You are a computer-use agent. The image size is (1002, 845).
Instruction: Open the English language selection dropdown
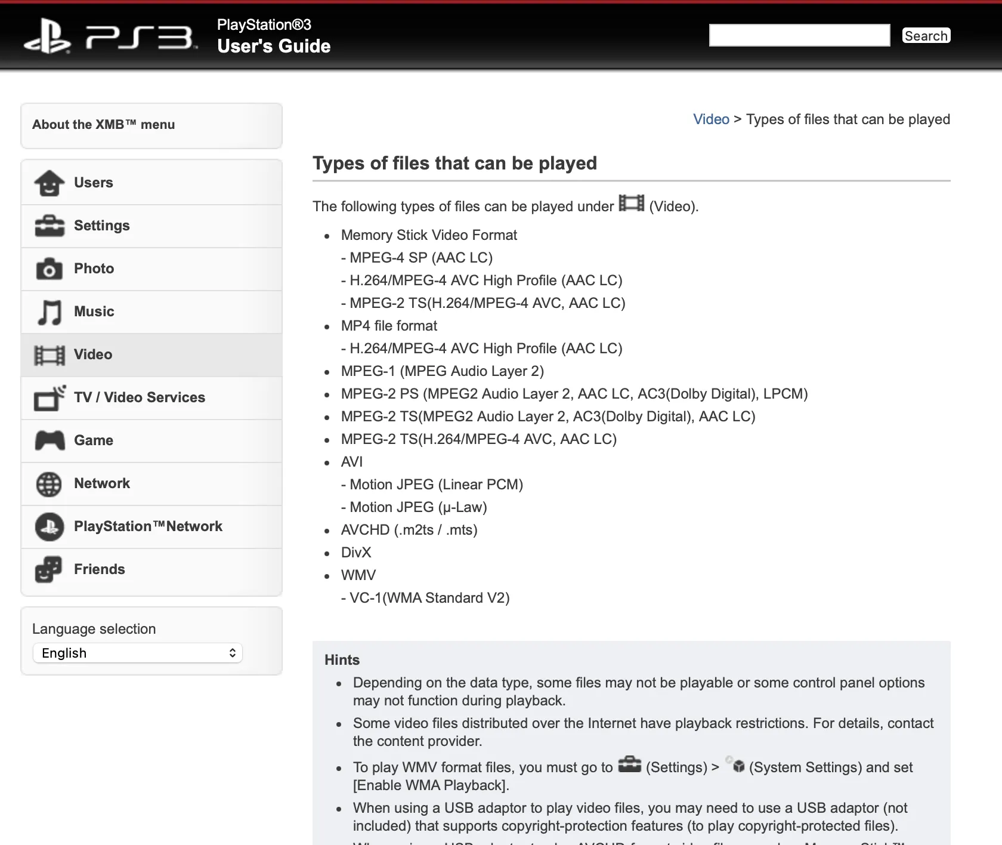(137, 653)
